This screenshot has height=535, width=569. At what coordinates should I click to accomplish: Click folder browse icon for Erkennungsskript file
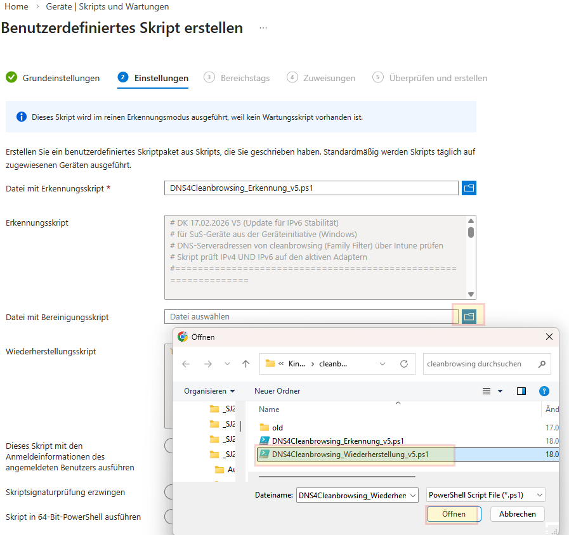tap(469, 188)
